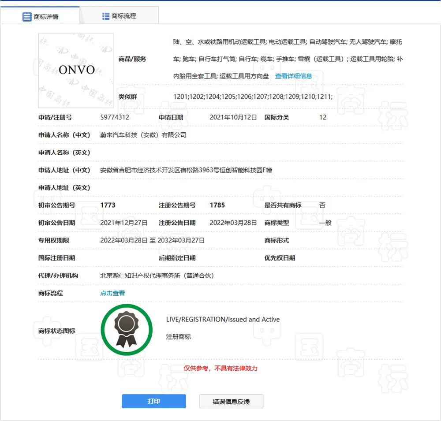The height and width of the screenshot is (421, 441).
Task: Click the red disclaimer 仅供参考 text
Action: pyautogui.click(x=220, y=368)
